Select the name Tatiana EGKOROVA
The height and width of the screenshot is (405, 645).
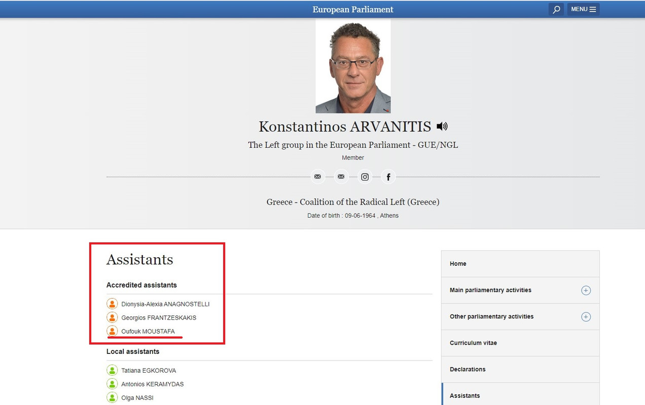click(149, 371)
